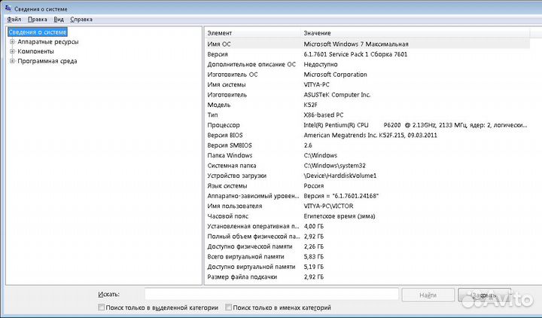Image resolution: width=542 pixels, height=318 pixels.
Task: Click the Значение column header
Action: pos(415,33)
